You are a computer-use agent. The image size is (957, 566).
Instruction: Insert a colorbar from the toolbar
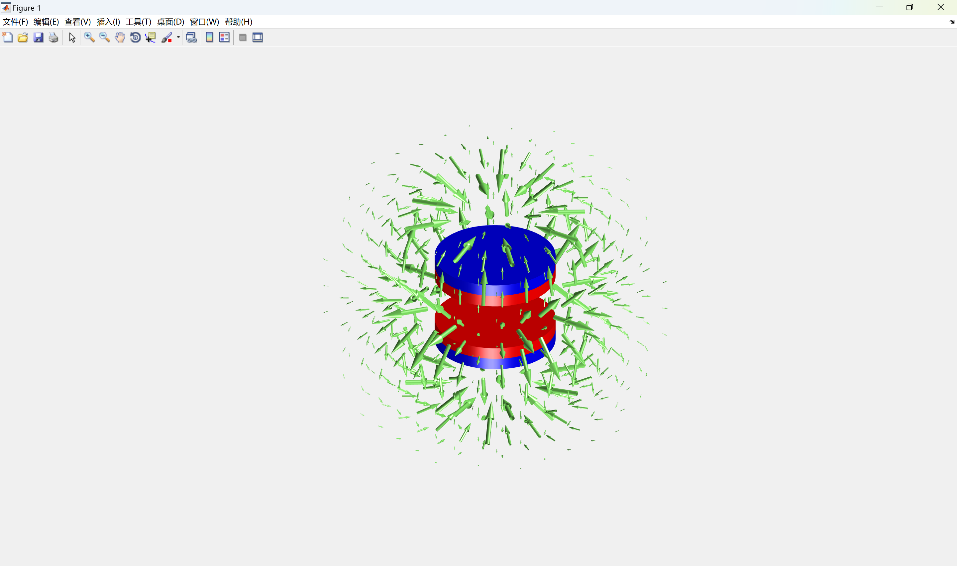click(209, 38)
